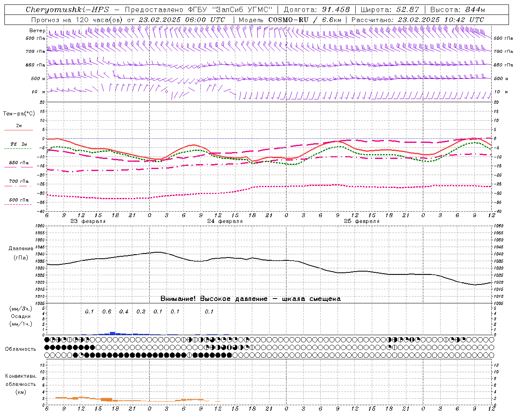
Task: Click the 'Модель COSMO-RU / 6.6км' label
Action: click(x=290, y=20)
